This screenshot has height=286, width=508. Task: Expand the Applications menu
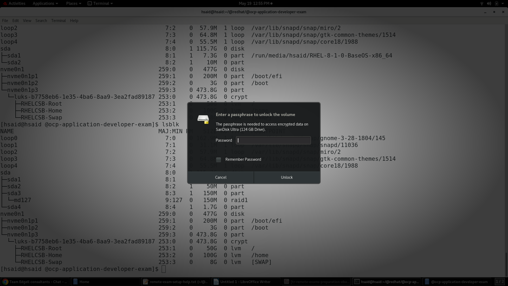coord(45,4)
